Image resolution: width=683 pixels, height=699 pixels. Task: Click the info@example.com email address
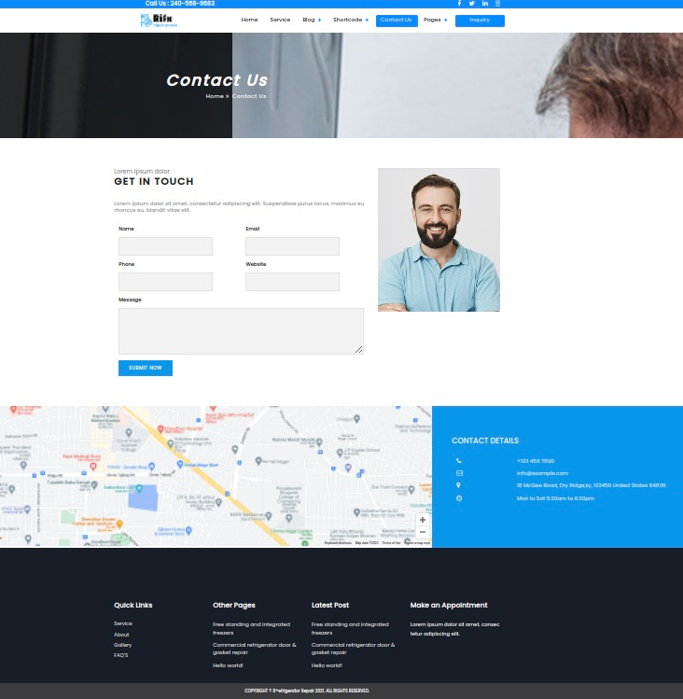542,473
